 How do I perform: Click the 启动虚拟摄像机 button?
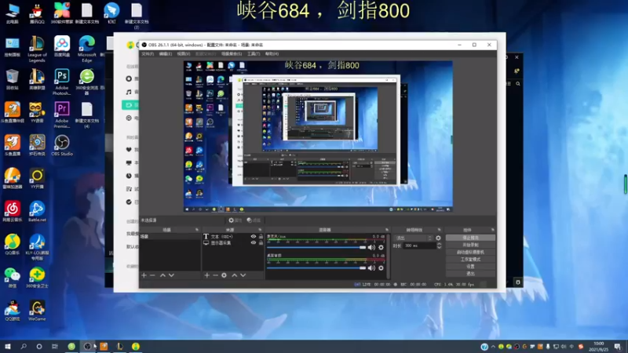pyautogui.click(x=470, y=252)
